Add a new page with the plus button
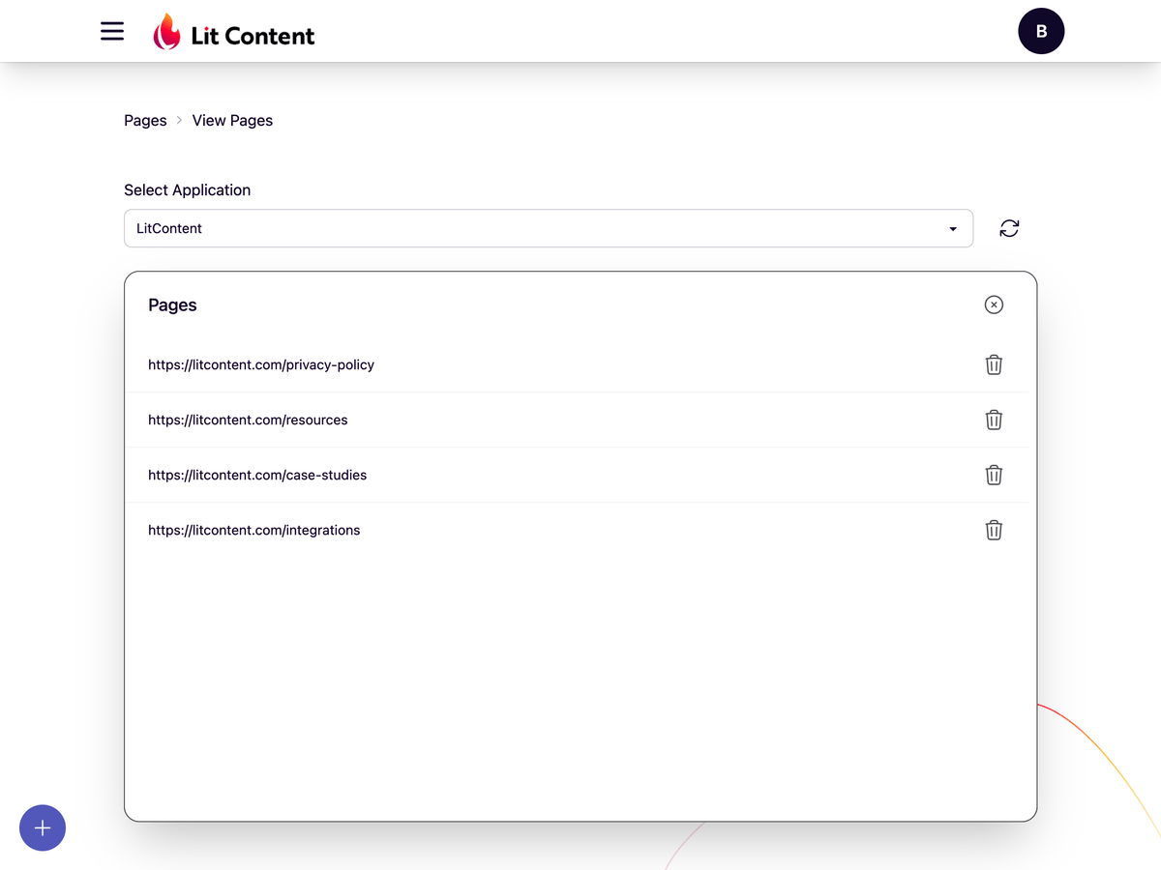Image resolution: width=1161 pixels, height=870 pixels. pos(42,827)
